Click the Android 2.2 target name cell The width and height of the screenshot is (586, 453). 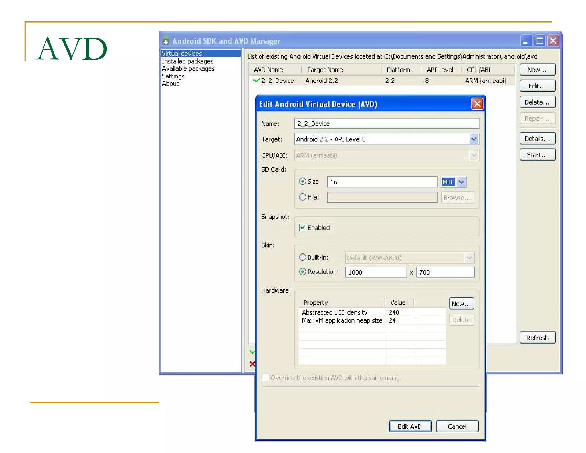(322, 81)
